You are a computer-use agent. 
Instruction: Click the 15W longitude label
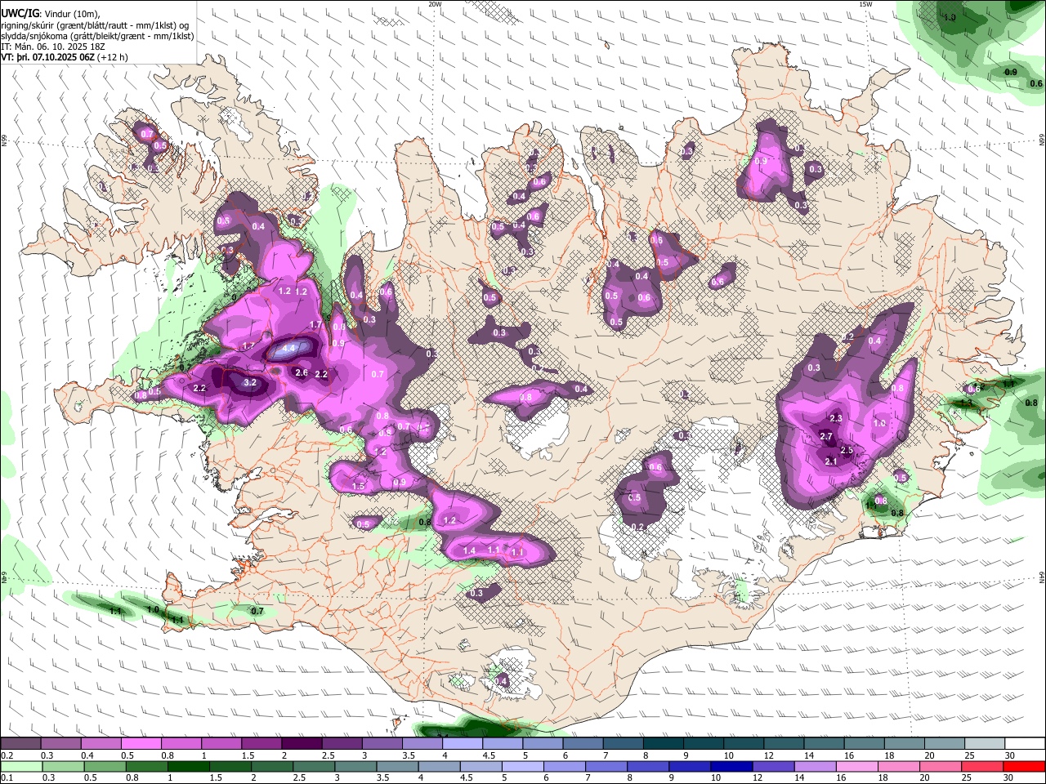866,4
